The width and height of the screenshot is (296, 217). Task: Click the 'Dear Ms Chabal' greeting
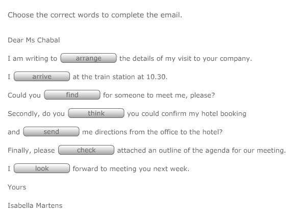pyautogui.click(x=34, y=40)
